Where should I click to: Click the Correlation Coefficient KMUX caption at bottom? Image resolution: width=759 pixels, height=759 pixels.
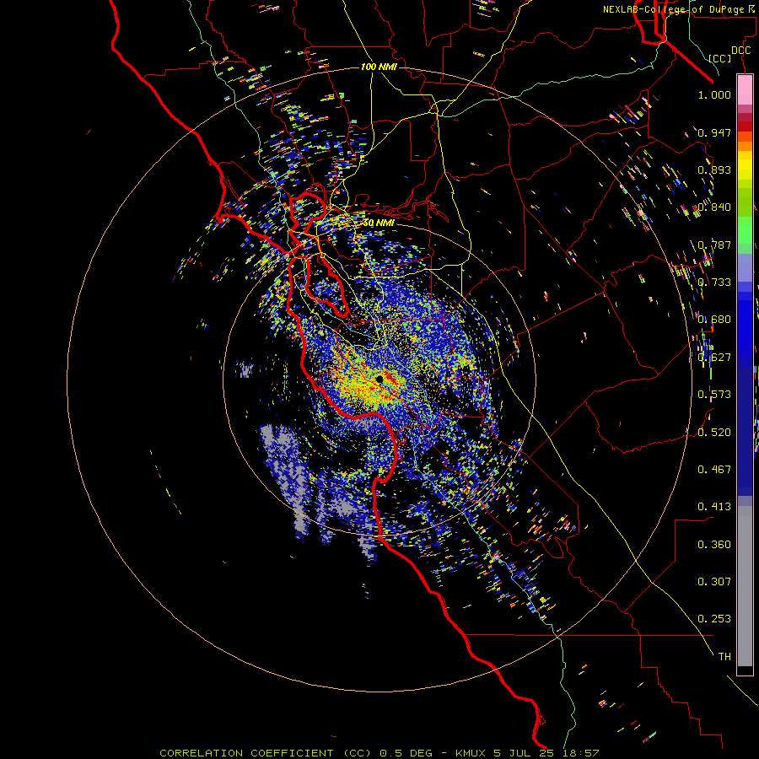point(379,753)
